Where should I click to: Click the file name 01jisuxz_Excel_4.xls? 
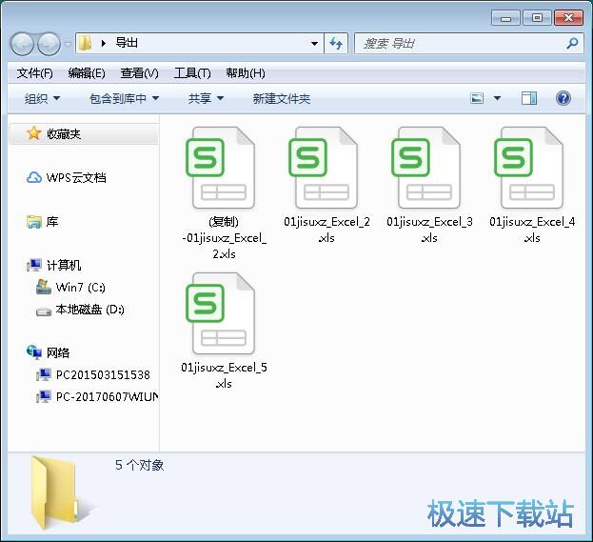[532, 230]
